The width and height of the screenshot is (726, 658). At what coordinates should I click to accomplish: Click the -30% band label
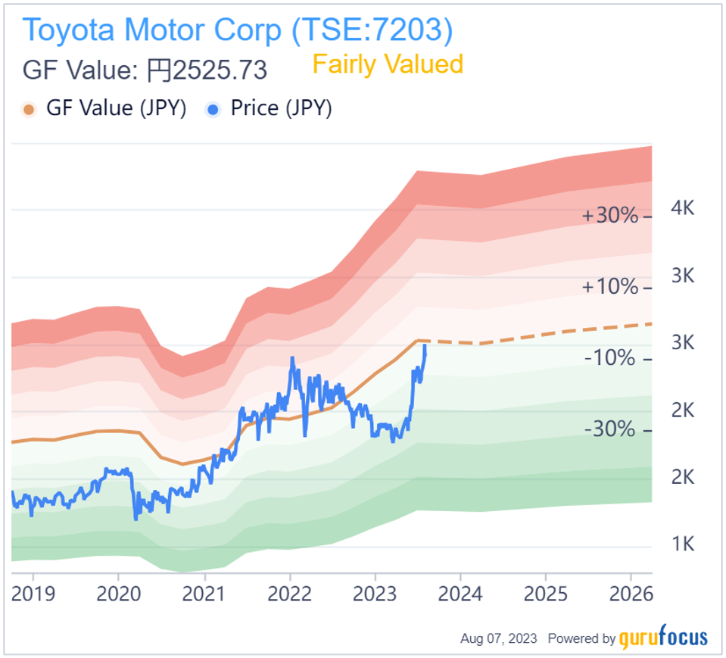coord(609,429)
